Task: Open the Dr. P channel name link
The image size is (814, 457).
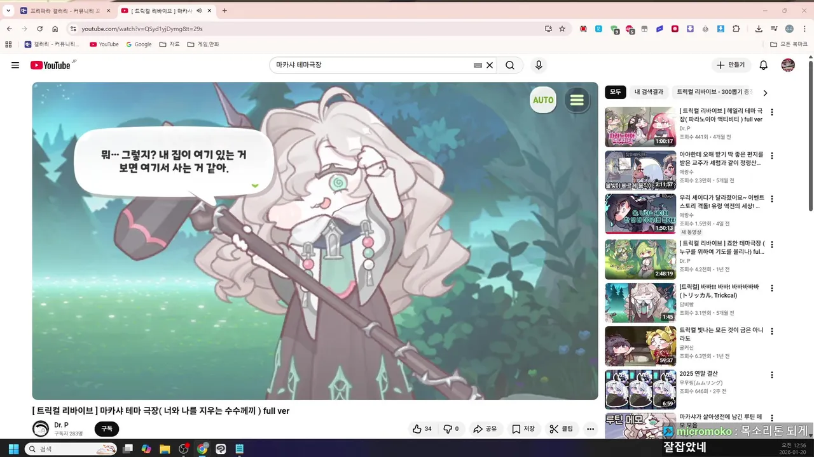Action: point(61,425)
